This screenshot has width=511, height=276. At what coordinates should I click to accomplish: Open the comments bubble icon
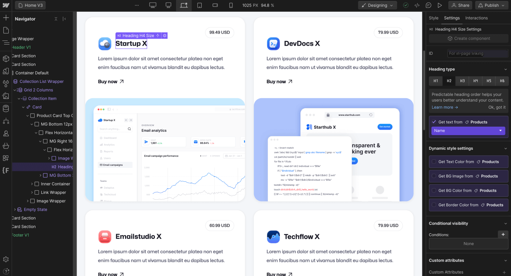coord(429,5)
